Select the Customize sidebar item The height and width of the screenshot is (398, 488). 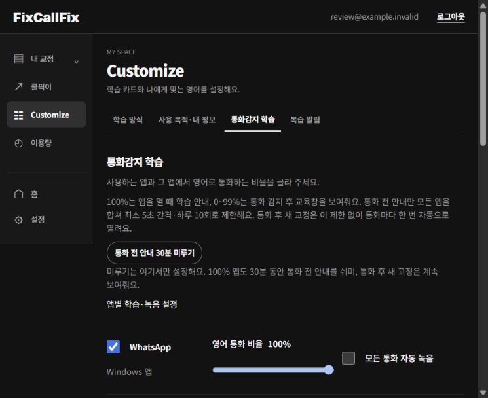click(46, 115)
